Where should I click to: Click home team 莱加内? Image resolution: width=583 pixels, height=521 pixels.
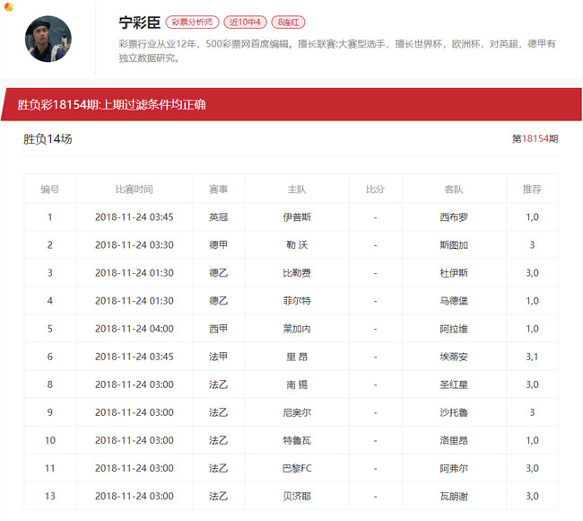click(x=297, y=329)
